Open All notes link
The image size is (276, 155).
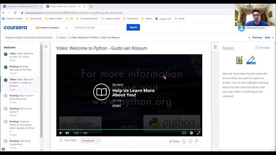pyautogui.click(x=263, y=48)
